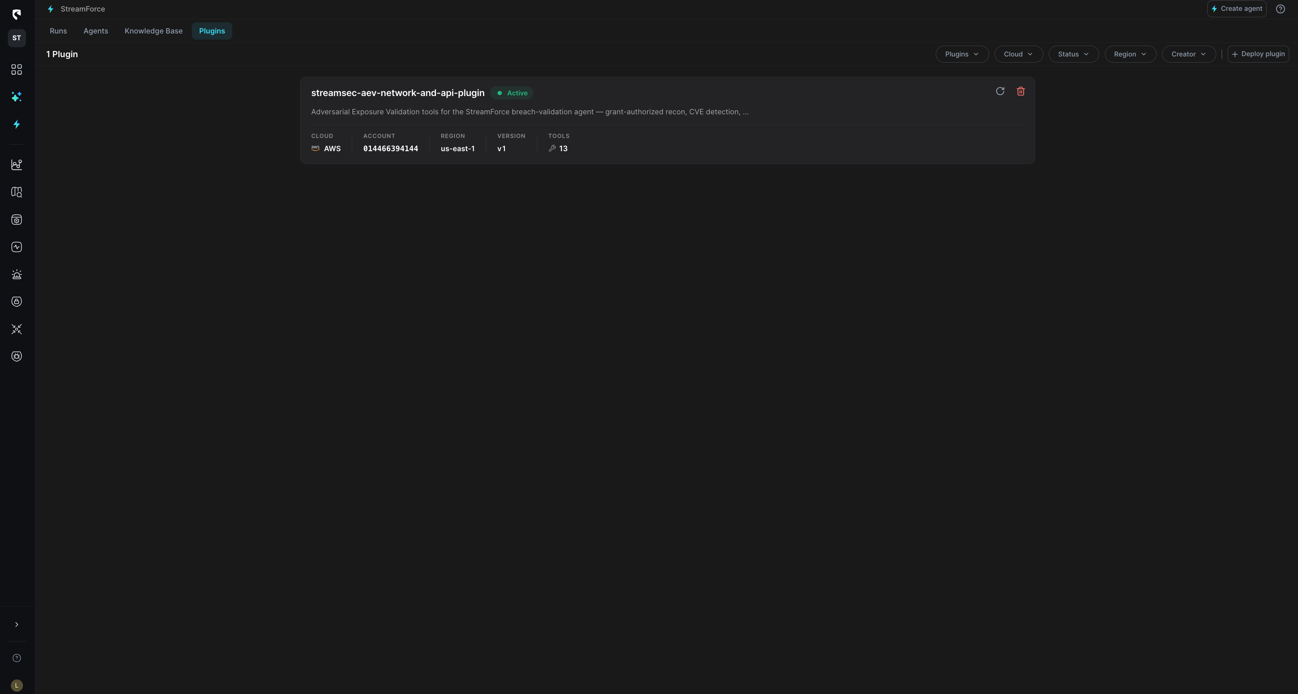Open the user avatar L menu
This screenshot has width=1298, height=694.
pos(17,686)
